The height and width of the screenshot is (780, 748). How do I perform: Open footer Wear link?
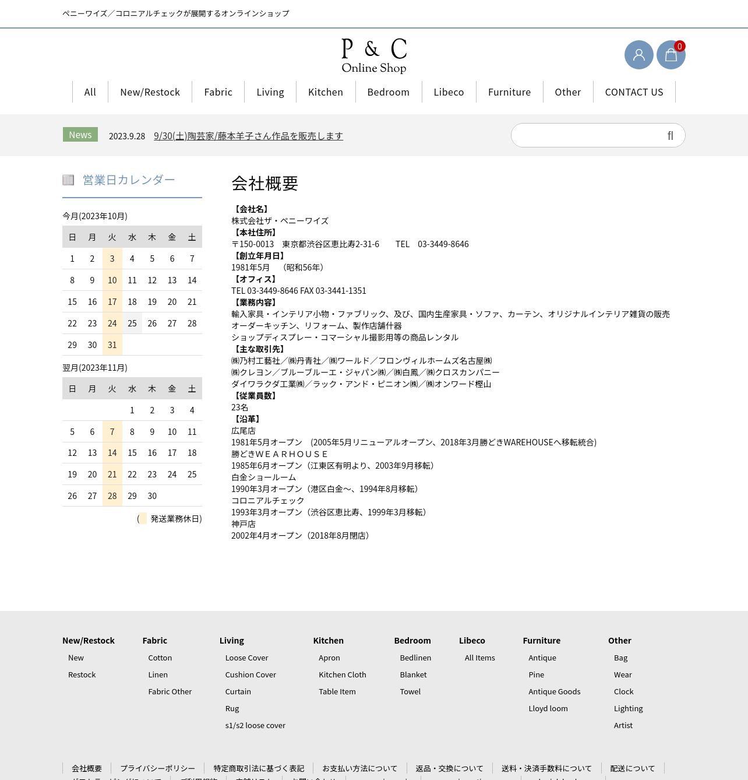[x=623, y=674]
